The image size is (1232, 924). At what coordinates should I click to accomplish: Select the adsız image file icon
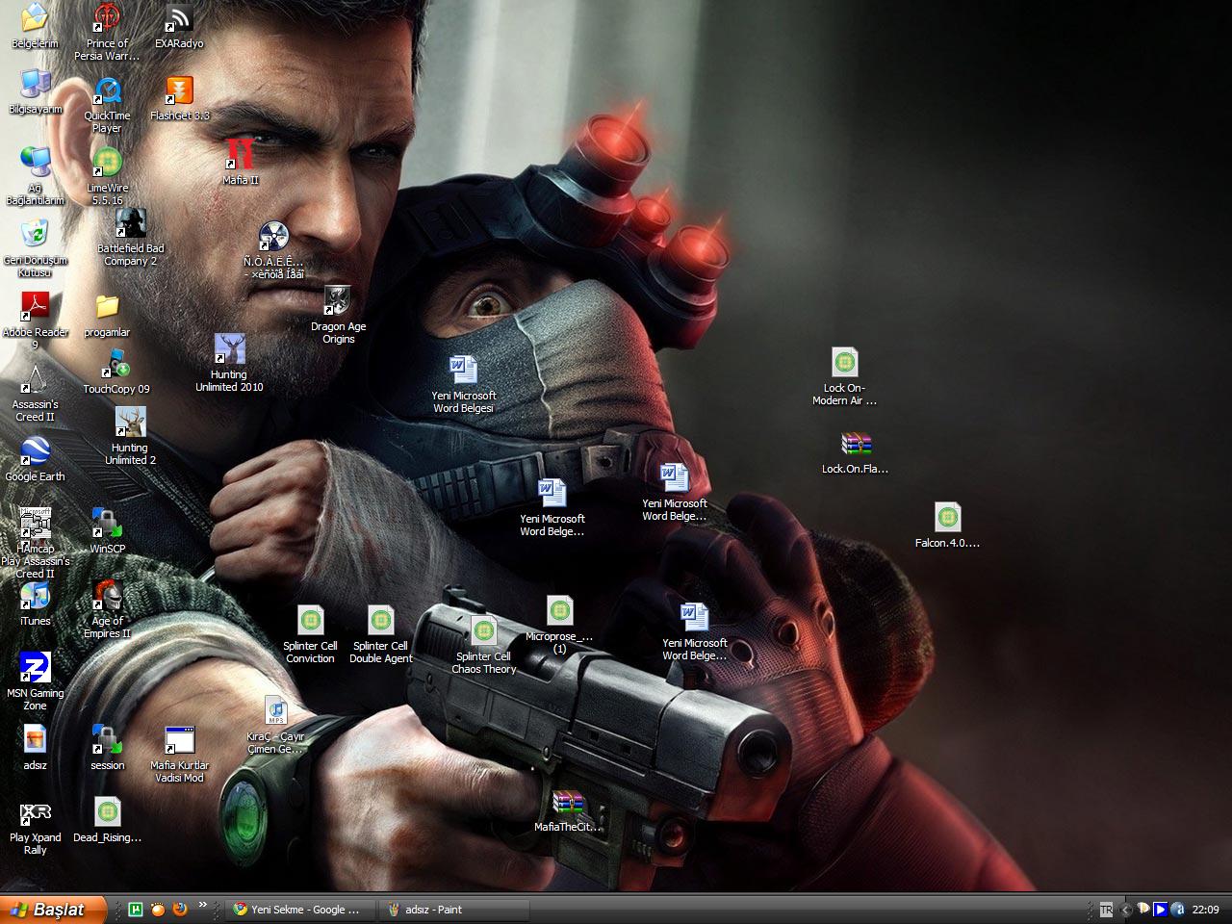[x=35, y=739]
